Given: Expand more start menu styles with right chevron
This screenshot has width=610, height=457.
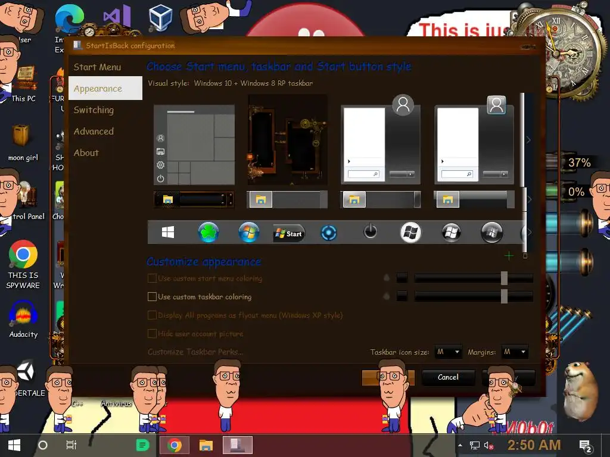Looking at the screenshot, I should coord(528,140).
